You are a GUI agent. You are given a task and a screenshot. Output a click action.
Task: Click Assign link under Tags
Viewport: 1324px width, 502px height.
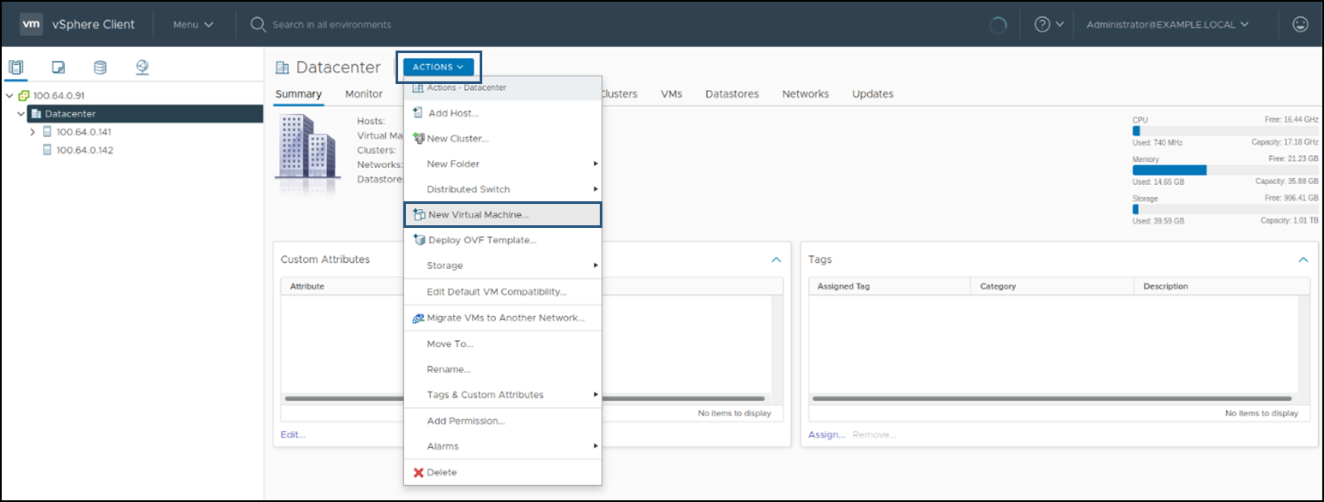(826, 434)
